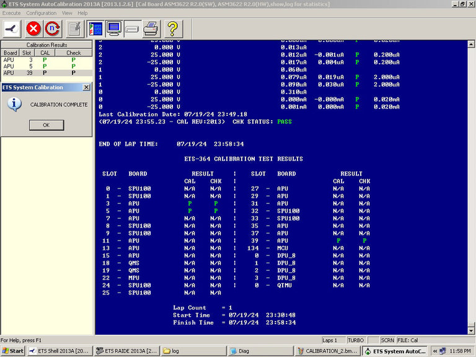Screen dimensions: 476x357
Task: Click the notepad with pencil toolbar icon
Action: [74, 29]
